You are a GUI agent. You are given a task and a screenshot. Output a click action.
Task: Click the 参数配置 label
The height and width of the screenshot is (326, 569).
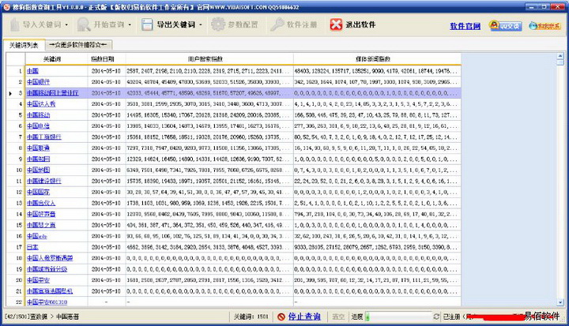pos(243,24)
